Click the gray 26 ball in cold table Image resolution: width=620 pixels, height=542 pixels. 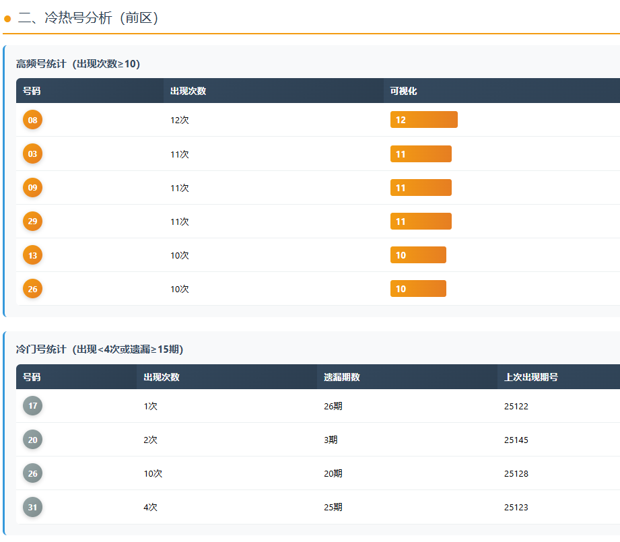(32, 473)
